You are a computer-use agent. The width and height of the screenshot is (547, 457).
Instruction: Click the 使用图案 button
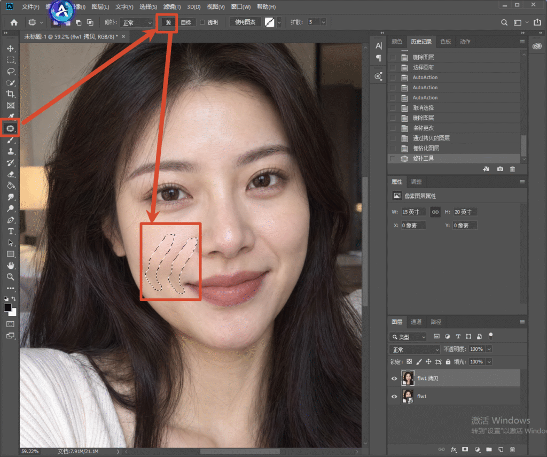(245, 22)
